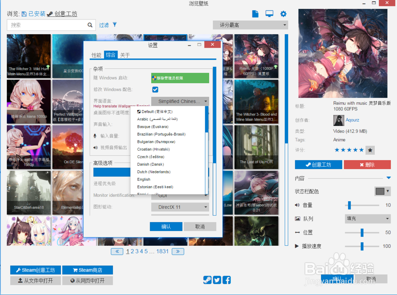Click the 过滤 filter link

(x=104, y=25)
